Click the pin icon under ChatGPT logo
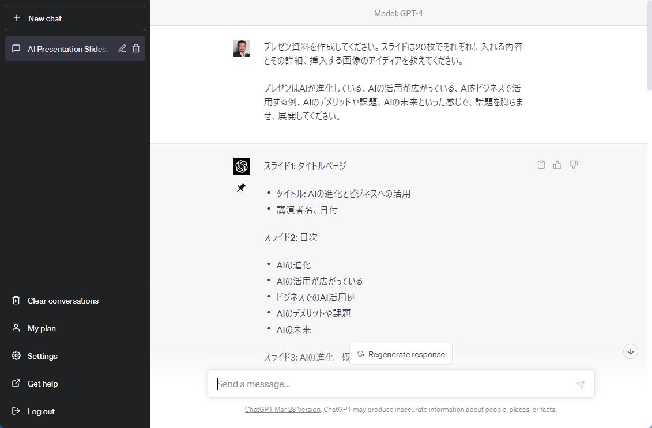The image size is (652, 428). click(241, 188)
